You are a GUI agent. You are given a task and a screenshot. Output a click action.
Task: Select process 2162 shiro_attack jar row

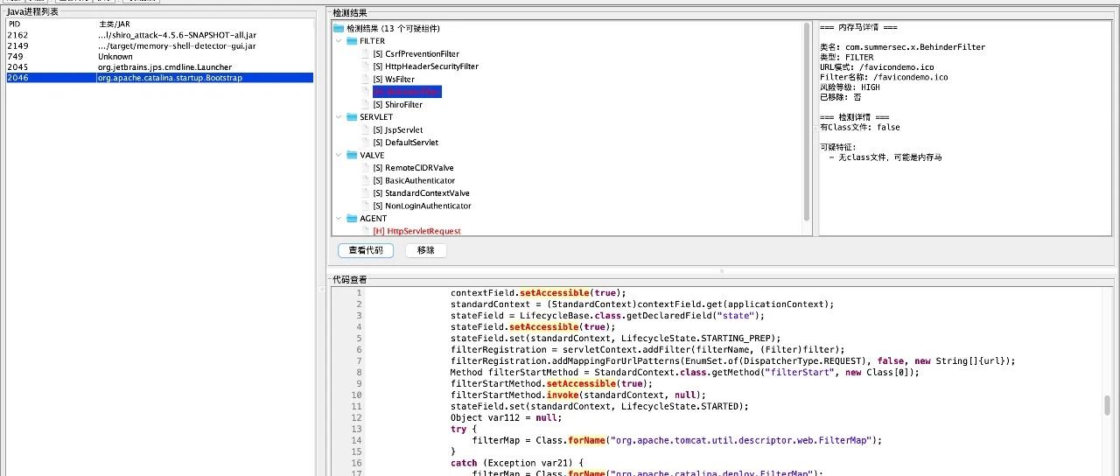[159, 35]
